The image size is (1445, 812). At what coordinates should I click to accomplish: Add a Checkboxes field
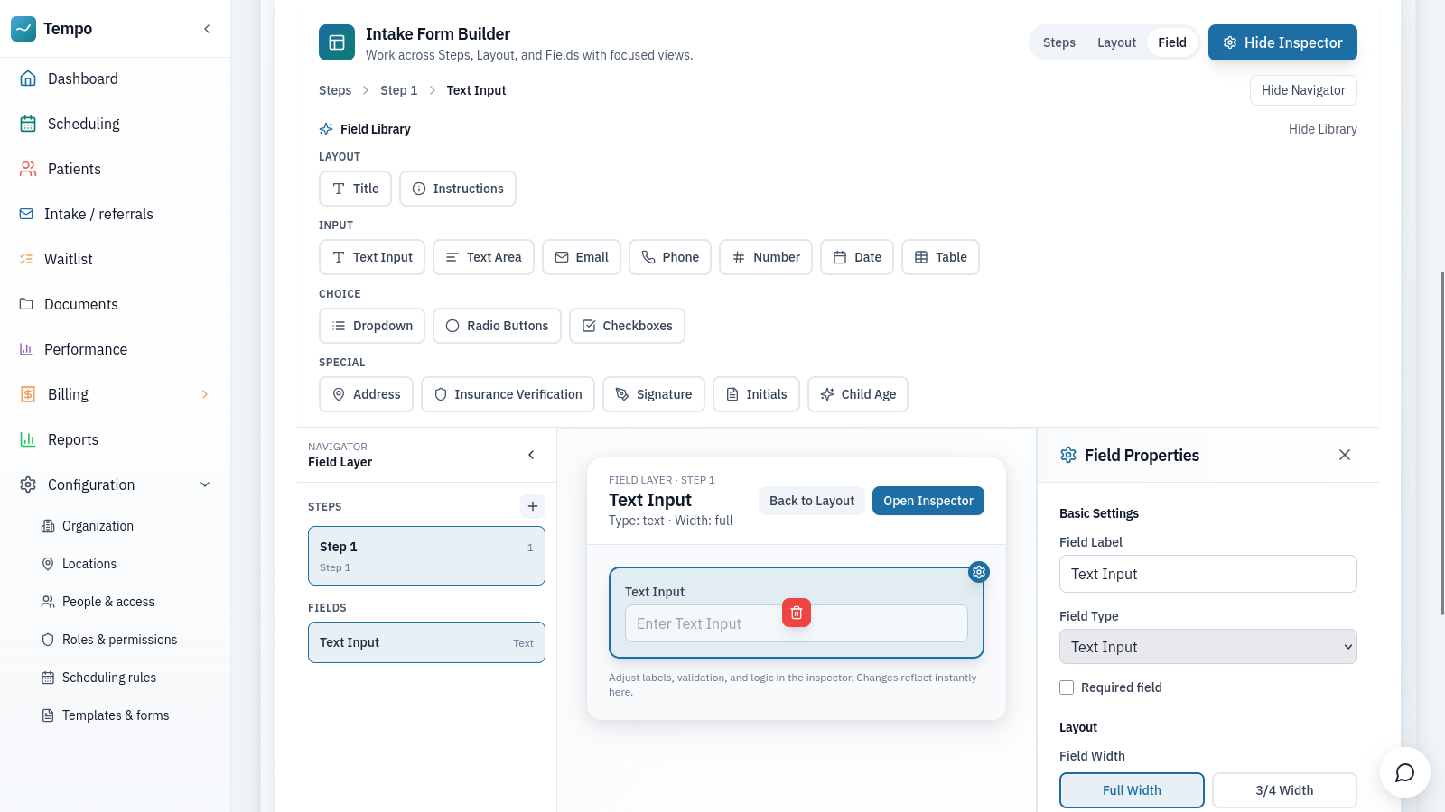[x=627, y=326]
